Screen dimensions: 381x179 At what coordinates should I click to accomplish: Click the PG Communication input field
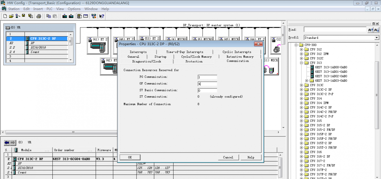pos(207,77)
